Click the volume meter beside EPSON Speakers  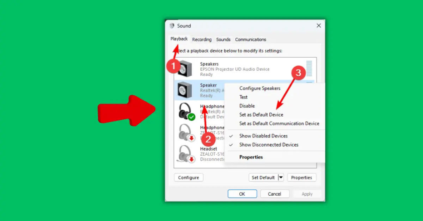[x=309, y=69]
